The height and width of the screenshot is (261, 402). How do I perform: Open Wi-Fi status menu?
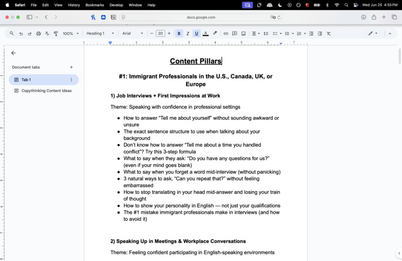point(337,5)
